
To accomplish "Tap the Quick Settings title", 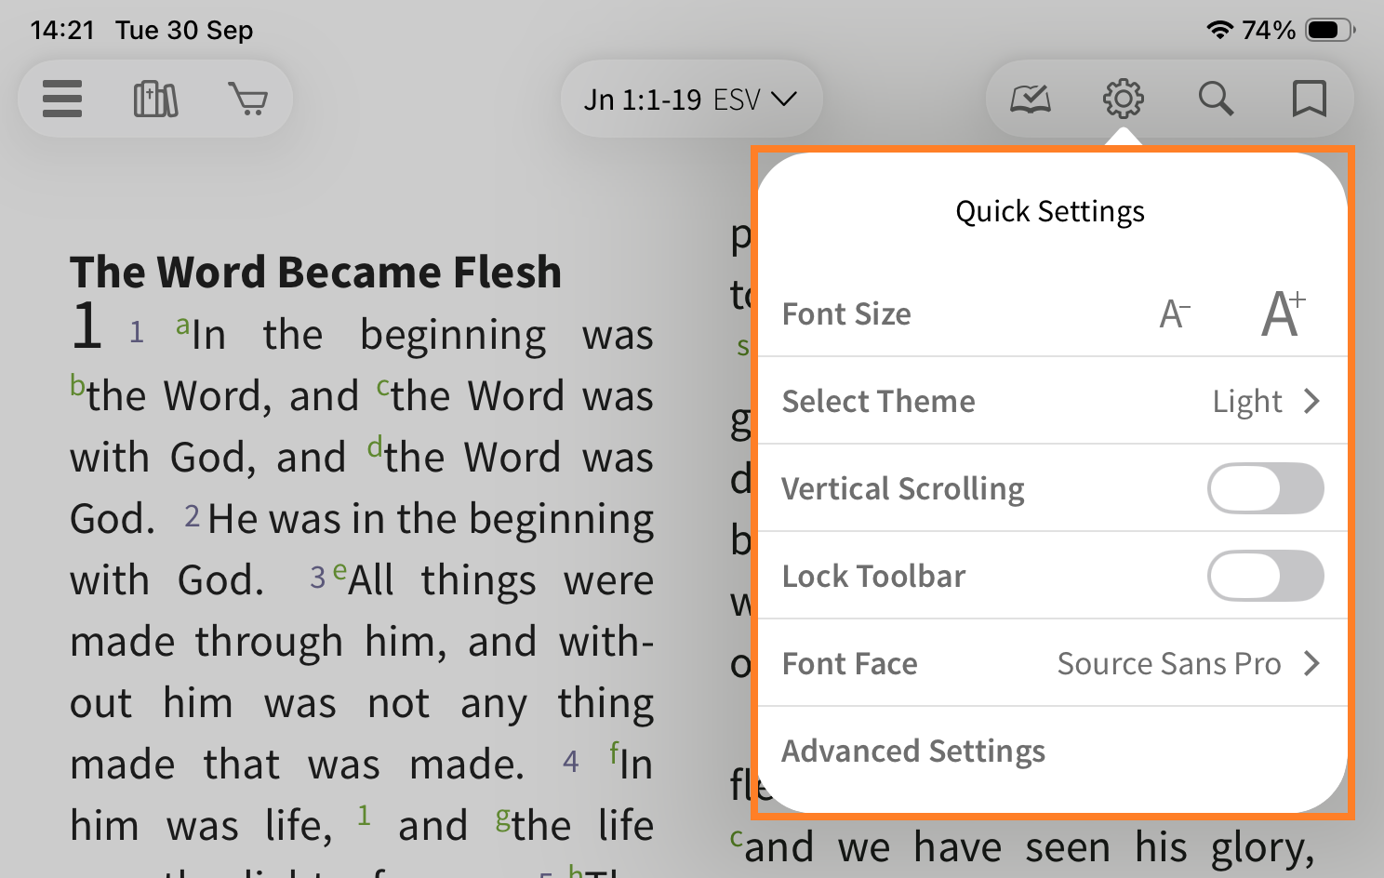I will pyautogui.click(x=1050, y=212).
